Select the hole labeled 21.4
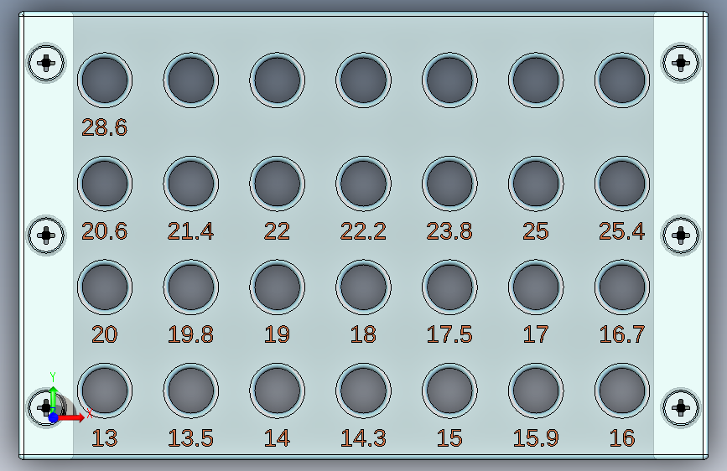The image size is (727, 471). coord(191,184)
